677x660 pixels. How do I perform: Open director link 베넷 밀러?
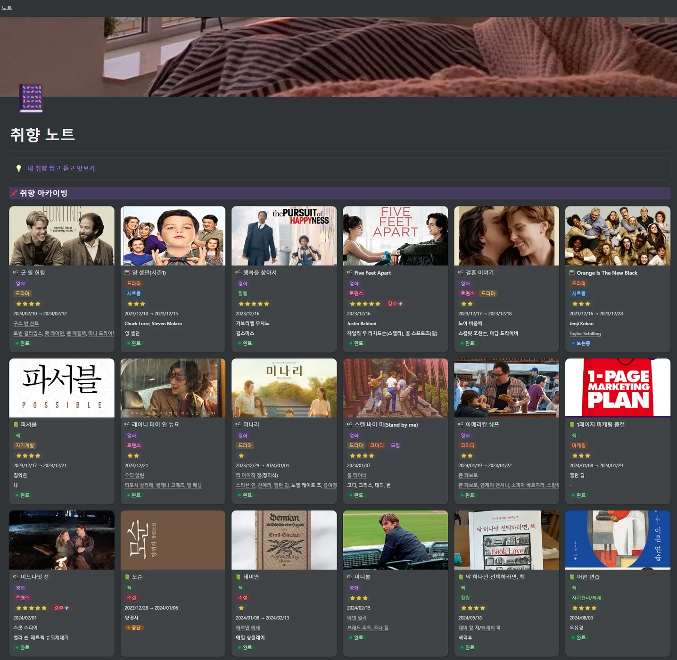[357, 618]
